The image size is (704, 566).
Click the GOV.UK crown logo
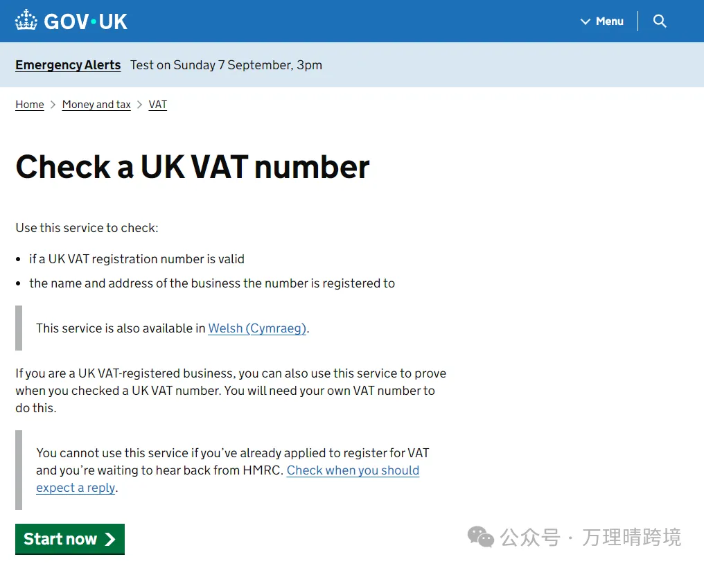click(26, 20)
